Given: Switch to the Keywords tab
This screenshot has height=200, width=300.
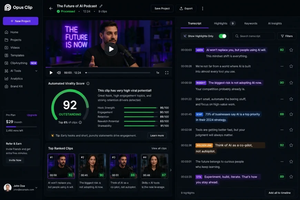Looking at the screenshot, I should pos(251,23).
